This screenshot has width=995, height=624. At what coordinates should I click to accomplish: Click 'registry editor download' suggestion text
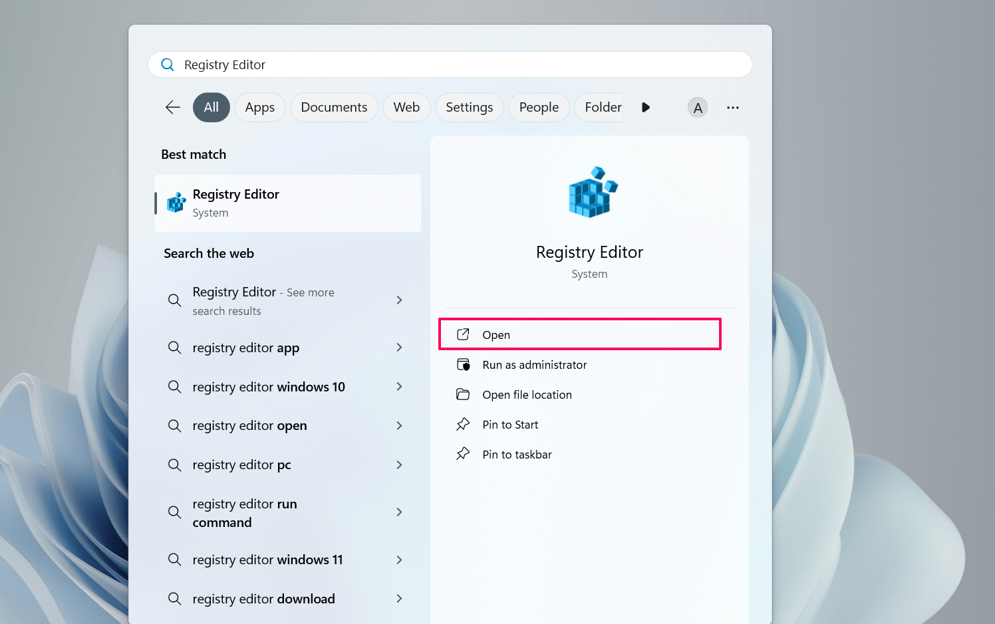click(x=264, y=599)
